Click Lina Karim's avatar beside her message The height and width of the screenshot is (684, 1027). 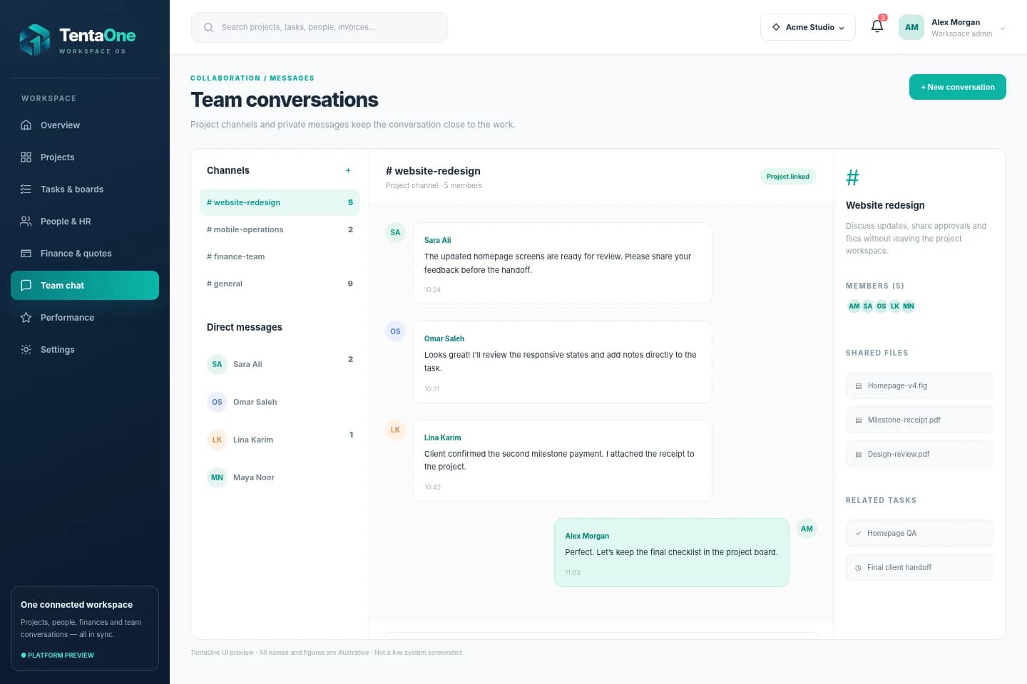click(x=395, y=430)
